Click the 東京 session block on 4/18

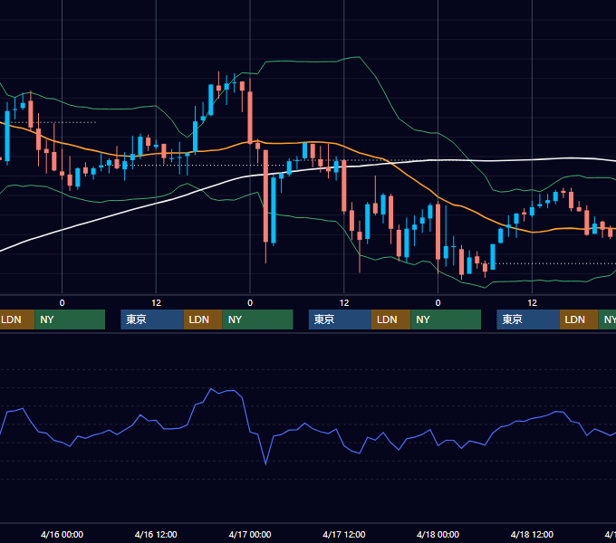point(528,319)
